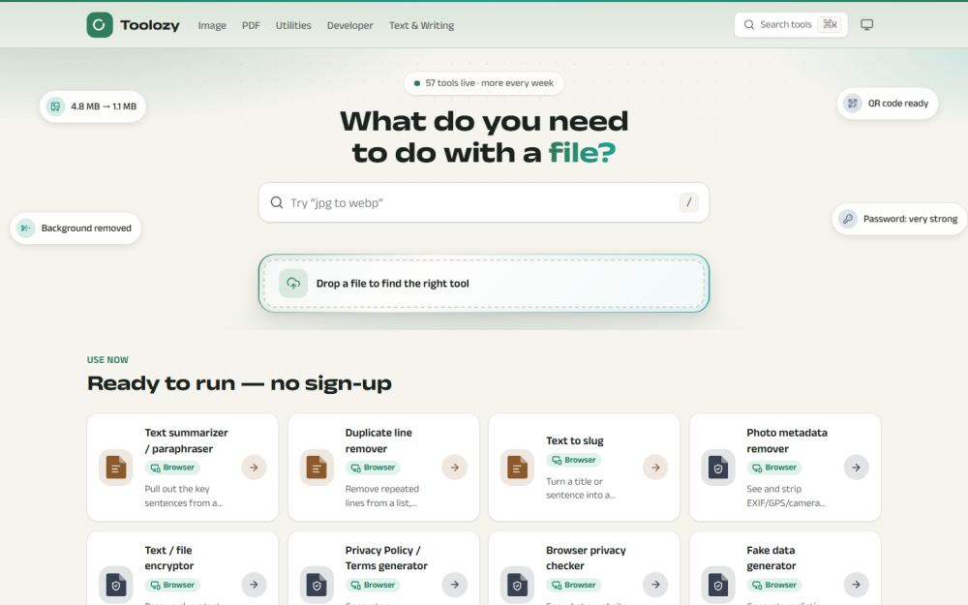Click the Password: very strong chip
The image size is (968, 605).
(x=899, y=219)
